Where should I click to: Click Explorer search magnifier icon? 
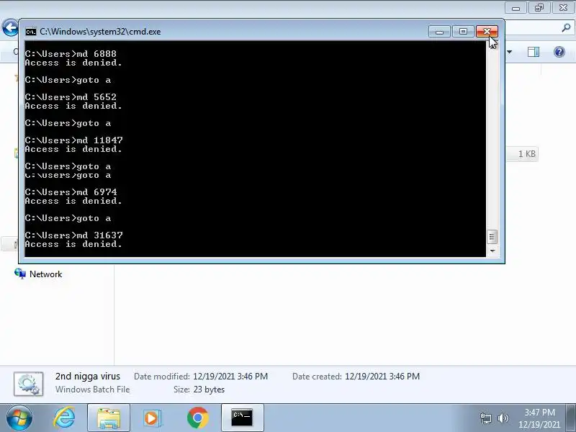point(566,28)
